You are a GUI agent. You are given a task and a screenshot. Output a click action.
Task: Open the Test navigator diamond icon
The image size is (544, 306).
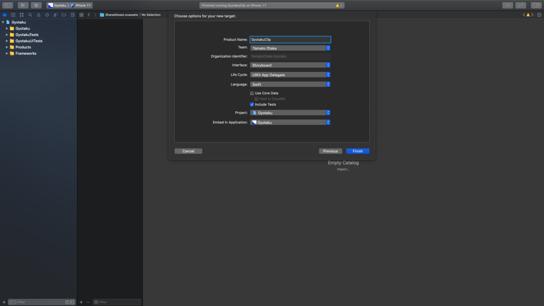pos(47,15)
